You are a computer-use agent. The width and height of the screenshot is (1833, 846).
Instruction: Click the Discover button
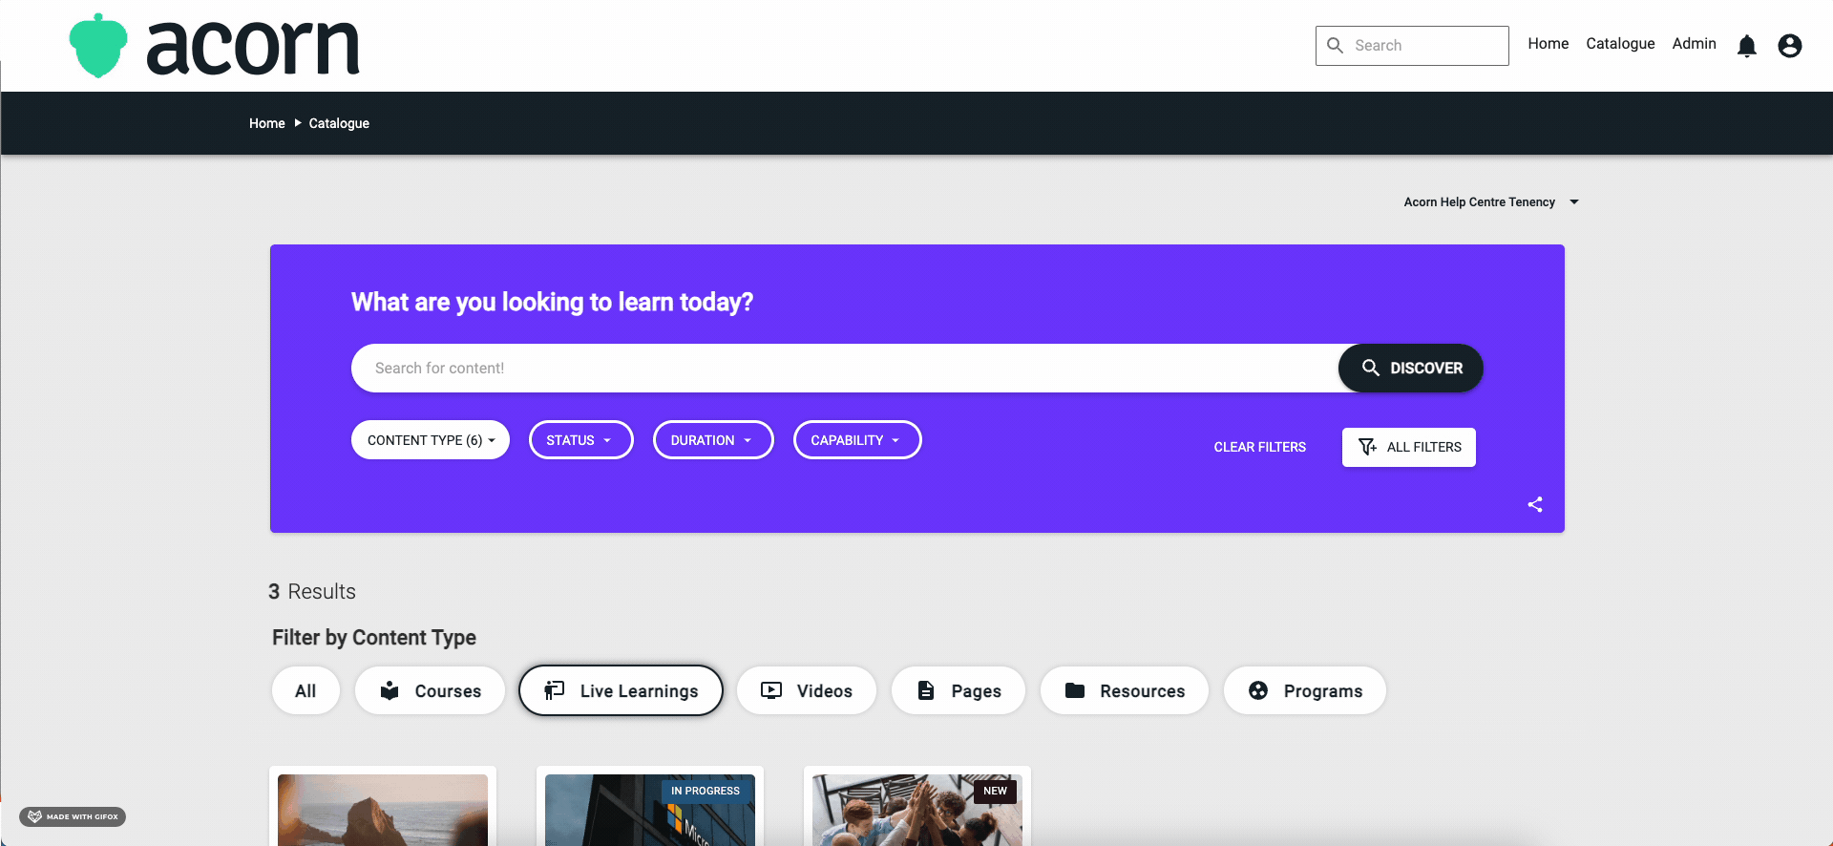(x=1411, y=368)
